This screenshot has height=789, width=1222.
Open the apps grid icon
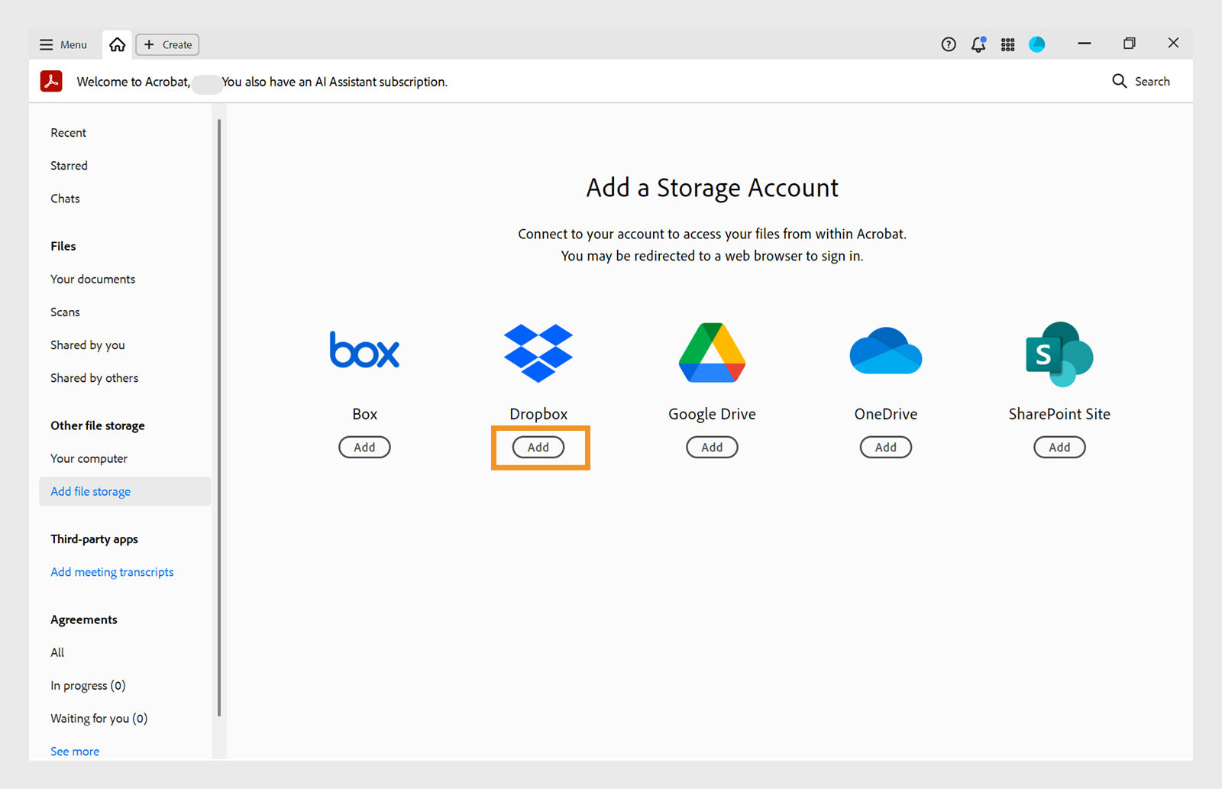[x=1008, y=45]
